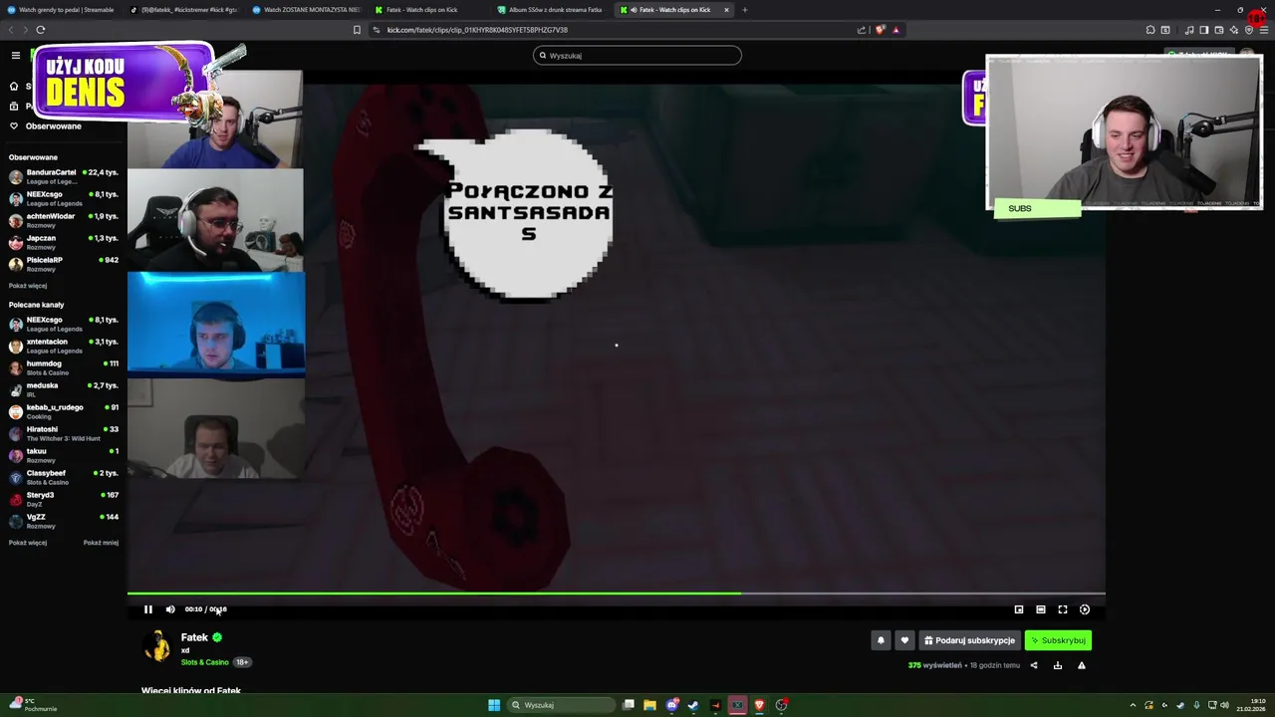
Task: Click the green Subskrybuj button
Action: (1058, 640)
